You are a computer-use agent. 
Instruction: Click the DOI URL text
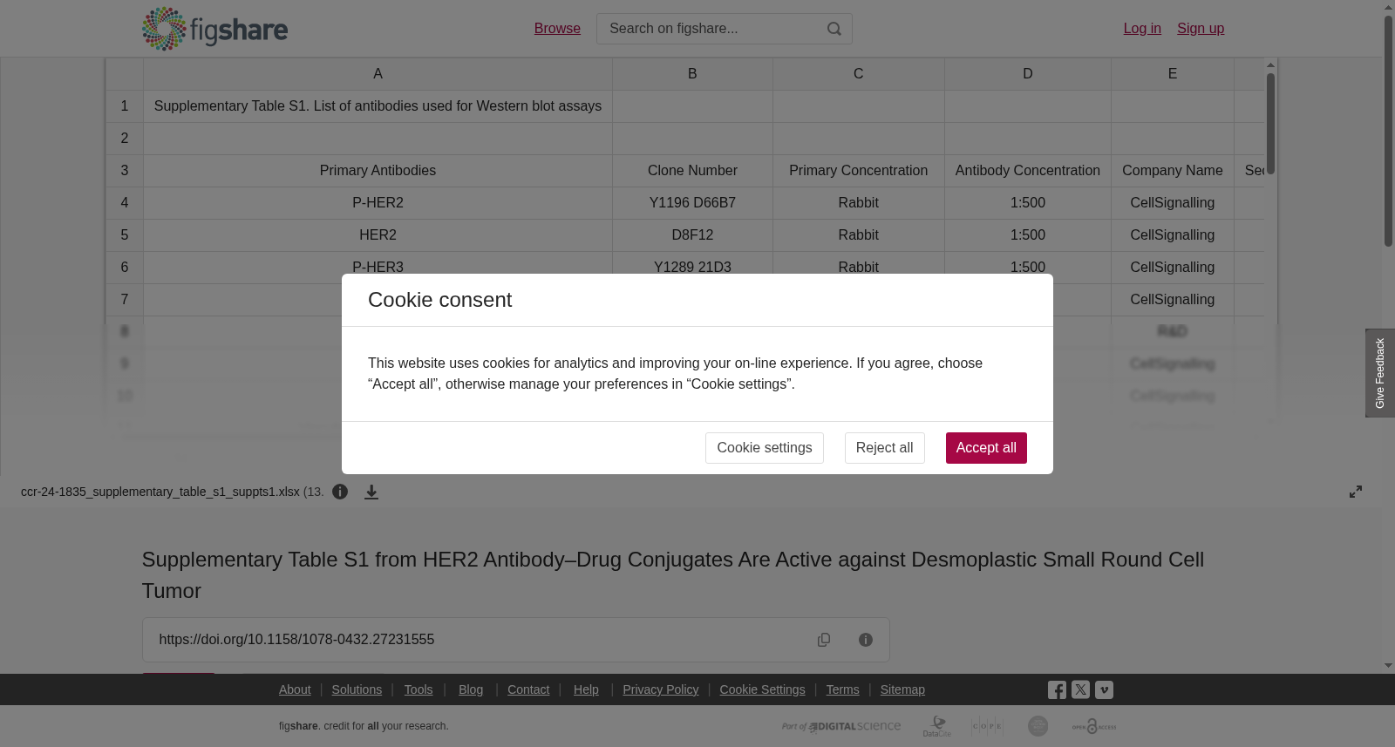point(296,640)
